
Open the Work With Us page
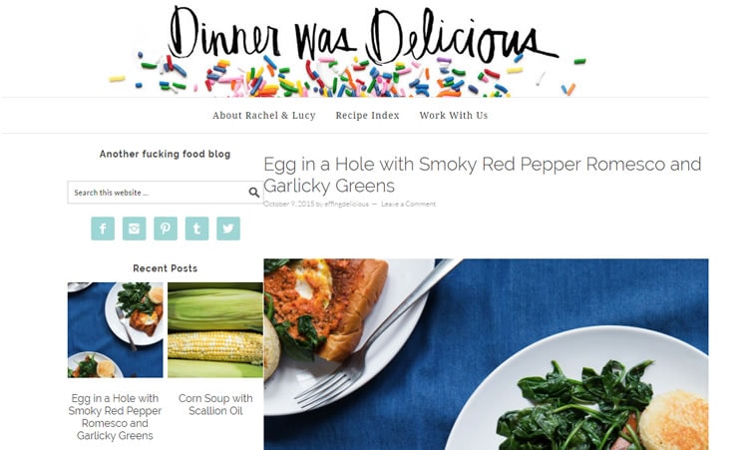[x=454, y=116]
